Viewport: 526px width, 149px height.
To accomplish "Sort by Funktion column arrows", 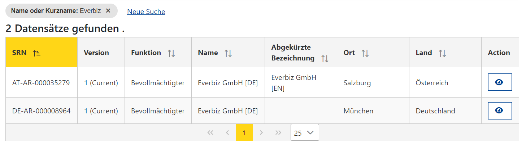I will click(x=171, y=53).
